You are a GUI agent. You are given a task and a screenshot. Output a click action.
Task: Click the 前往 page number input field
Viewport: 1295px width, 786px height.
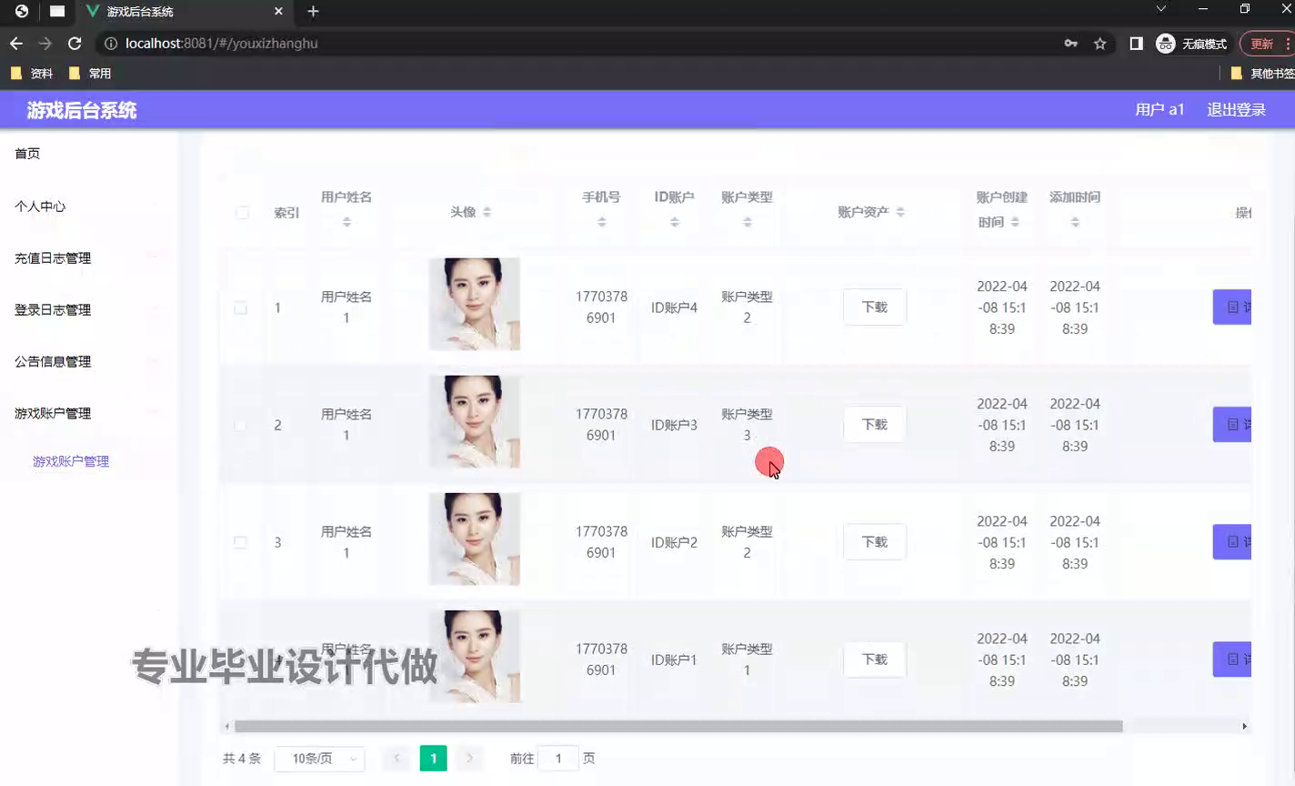pos(558,758)
